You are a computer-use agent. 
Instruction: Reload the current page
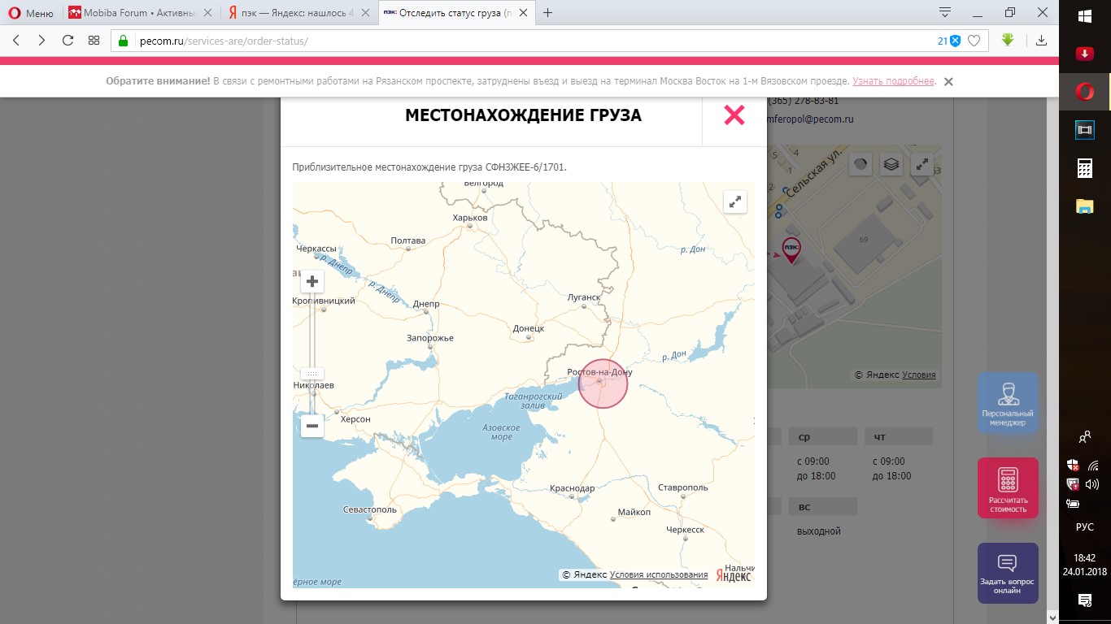[x=68, y=41]
